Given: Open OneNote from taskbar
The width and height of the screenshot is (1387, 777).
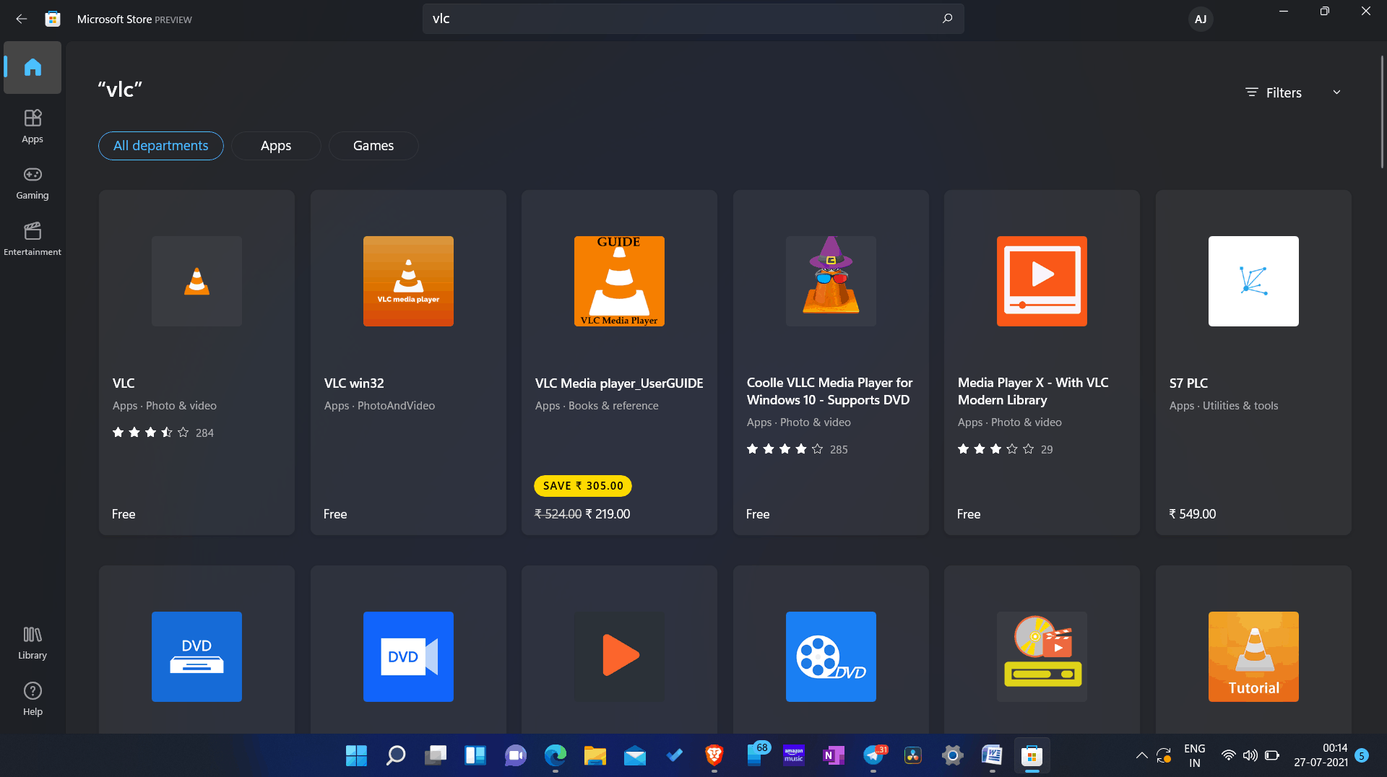Looking at the screenshot, I should tap(834, 755).
